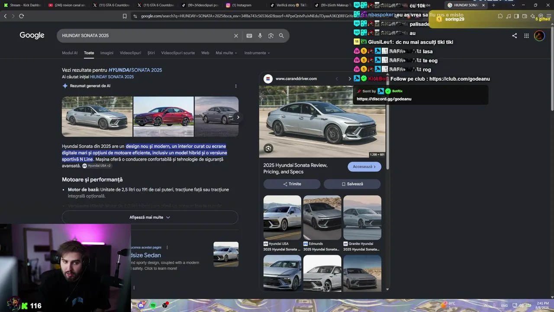Open the Hyundai USA related image thumbnail
This screenshot has height=312, width=554.
pos(282,218)
